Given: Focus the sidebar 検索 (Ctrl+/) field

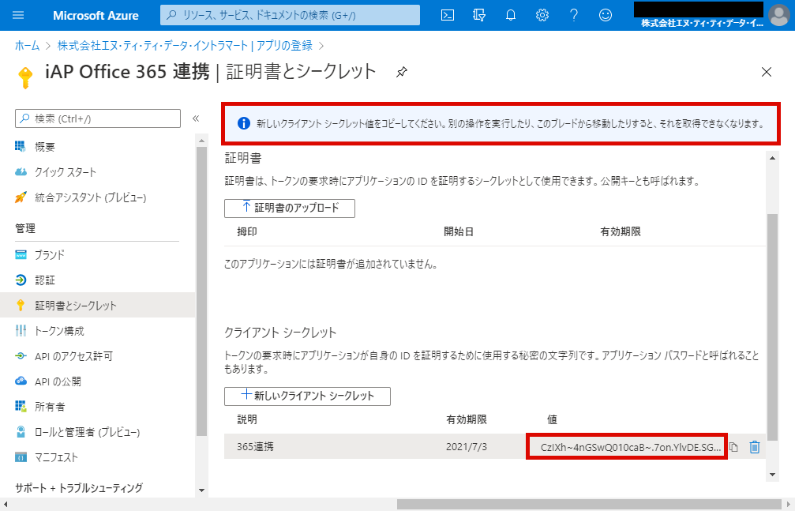Looking at the screenshot, I should click(x=98, y=118).
